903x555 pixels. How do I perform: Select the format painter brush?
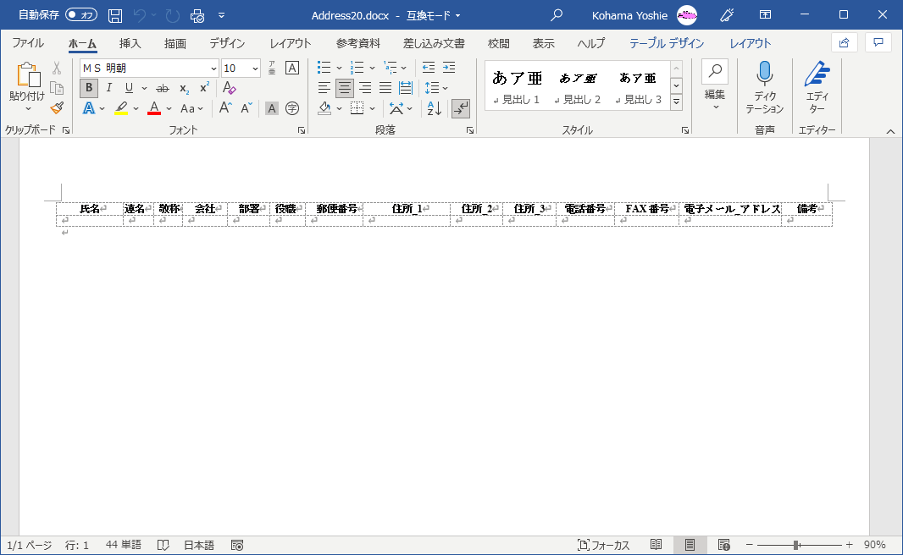(x=57, y=108)
